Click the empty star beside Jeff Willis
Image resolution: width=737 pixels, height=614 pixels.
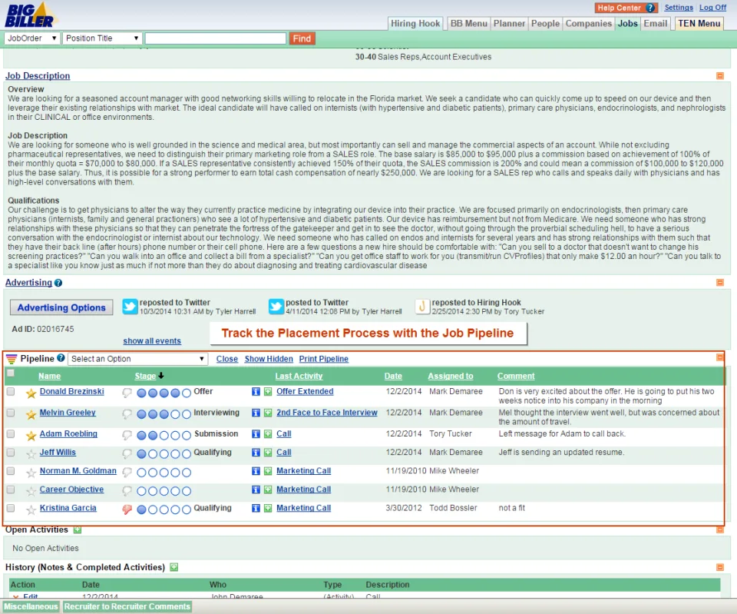(x=31, y=454)
